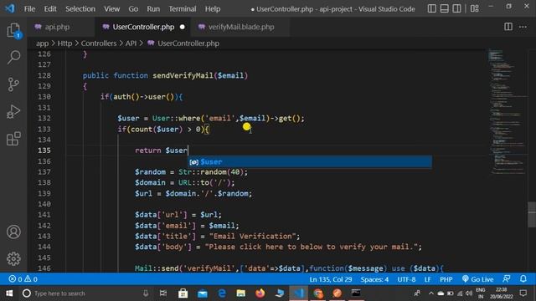The image size is (536, 301).
Task: Open the Windows Start button
Action: [x=9, y=293]
